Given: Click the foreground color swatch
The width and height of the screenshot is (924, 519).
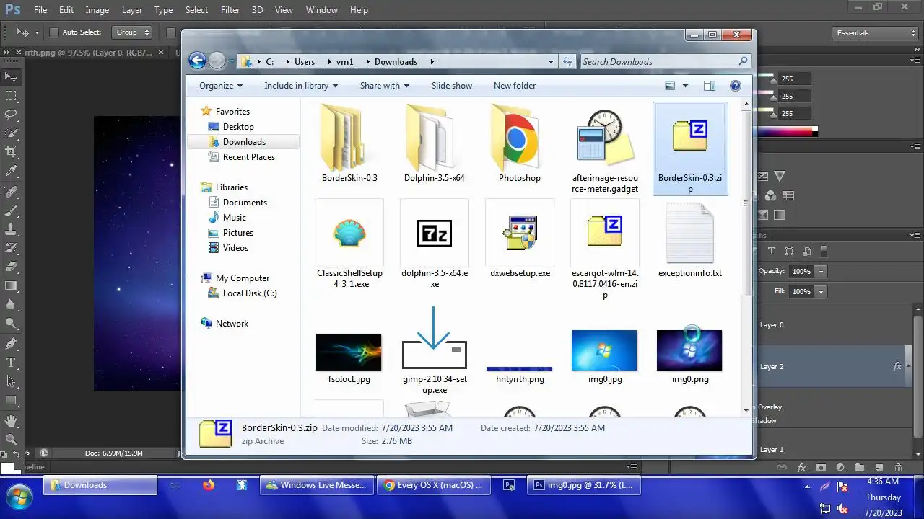Looking at the screenshot, I should coord(6,469).
